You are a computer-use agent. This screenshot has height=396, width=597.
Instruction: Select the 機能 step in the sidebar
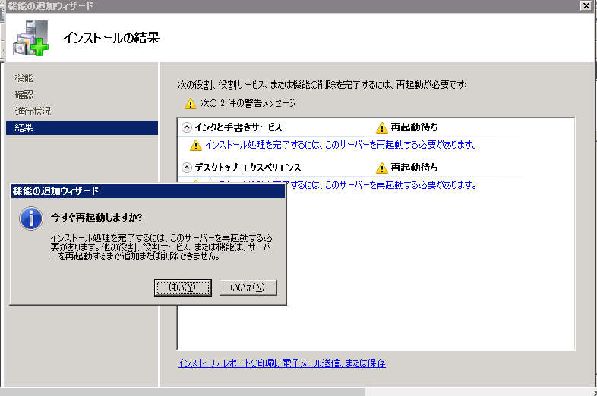pos(24,78)
